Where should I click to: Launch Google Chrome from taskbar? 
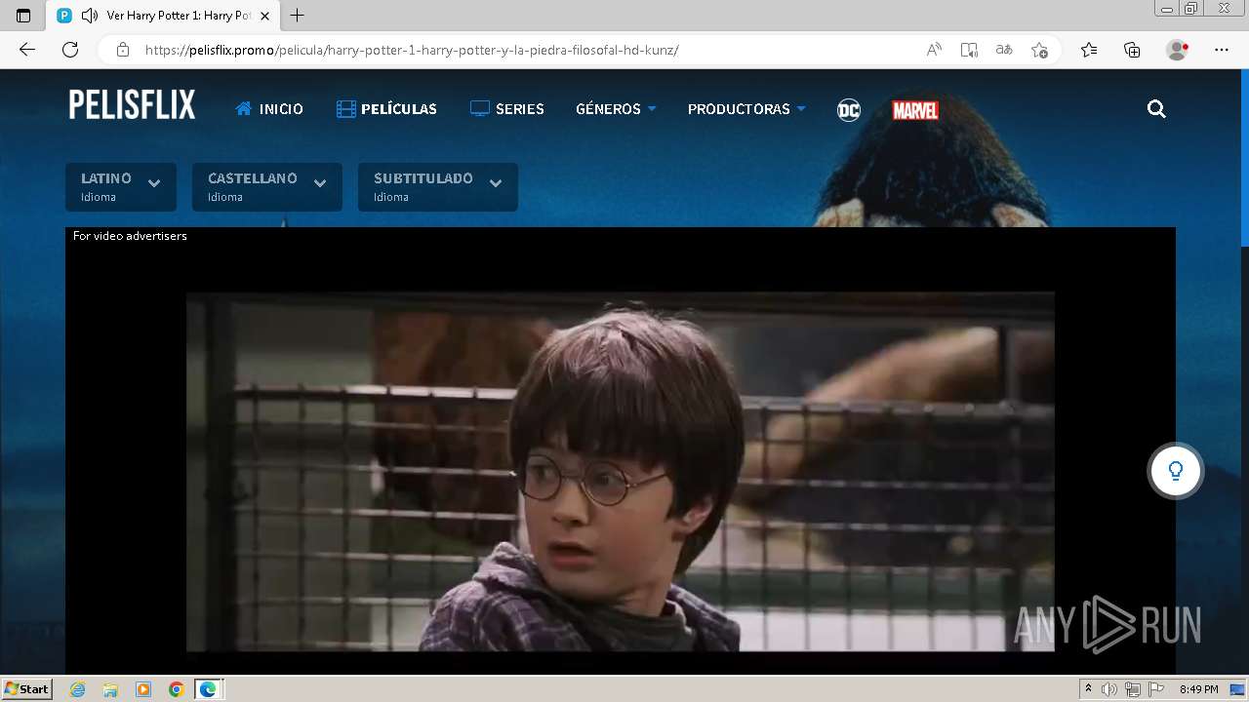(x=176, y=689)
